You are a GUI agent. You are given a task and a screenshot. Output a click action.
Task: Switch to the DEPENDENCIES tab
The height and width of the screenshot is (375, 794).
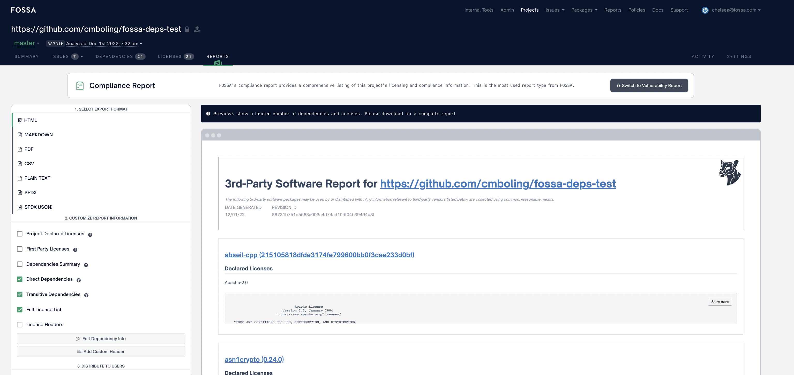pos(121,57)
